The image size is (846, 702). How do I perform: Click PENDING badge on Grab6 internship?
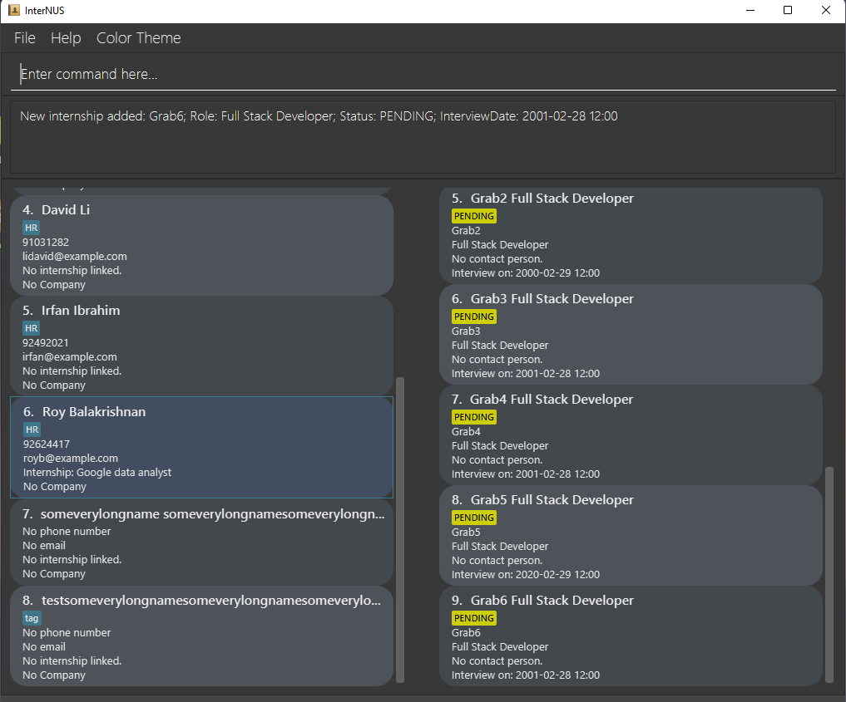point(473,618)
